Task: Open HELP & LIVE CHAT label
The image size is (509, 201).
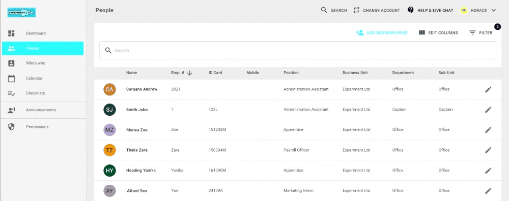Action: click(x=435, y=10)
